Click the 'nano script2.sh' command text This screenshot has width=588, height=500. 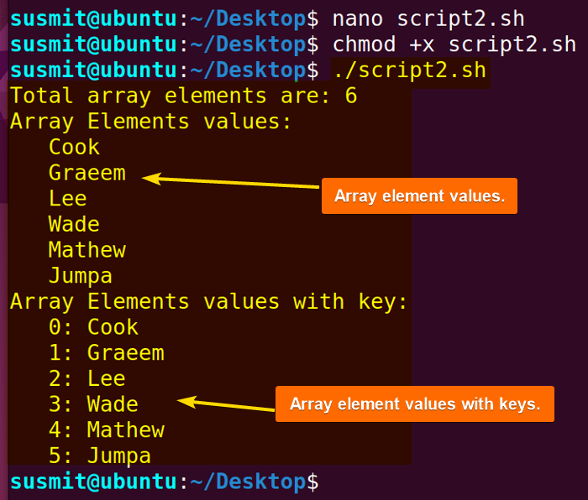click(x=428, y=18)
